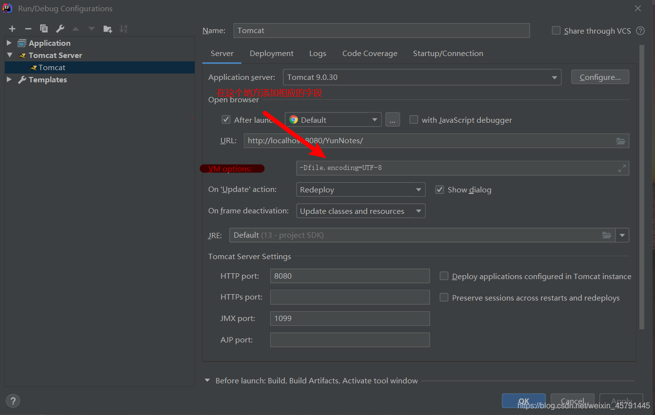This screenshot has height=415, width=655.
Task: Open Default browser dropdown
Action: (333, 119)
